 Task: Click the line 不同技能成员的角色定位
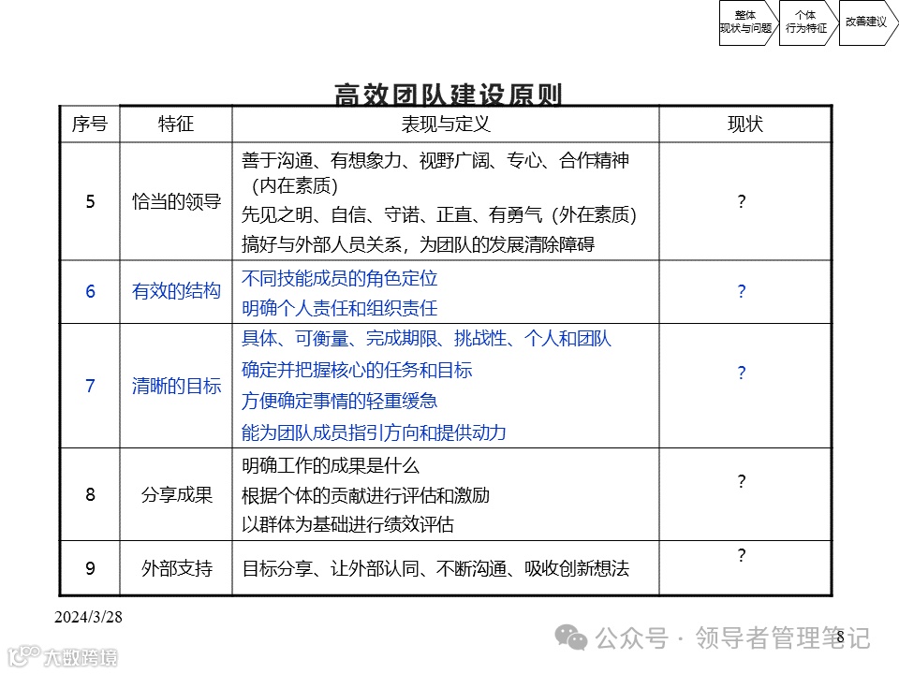tap(339, 279)
